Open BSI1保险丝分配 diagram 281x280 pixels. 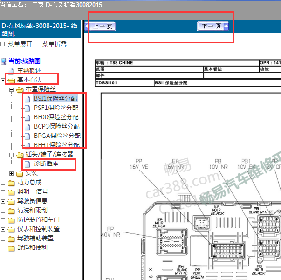tap(55, 98)
